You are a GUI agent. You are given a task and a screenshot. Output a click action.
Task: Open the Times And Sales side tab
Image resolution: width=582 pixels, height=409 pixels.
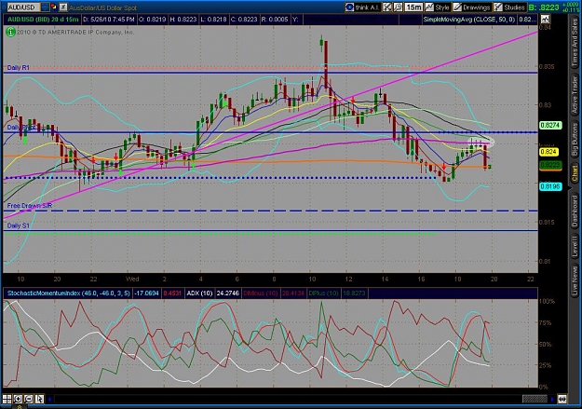click(575, 42)
